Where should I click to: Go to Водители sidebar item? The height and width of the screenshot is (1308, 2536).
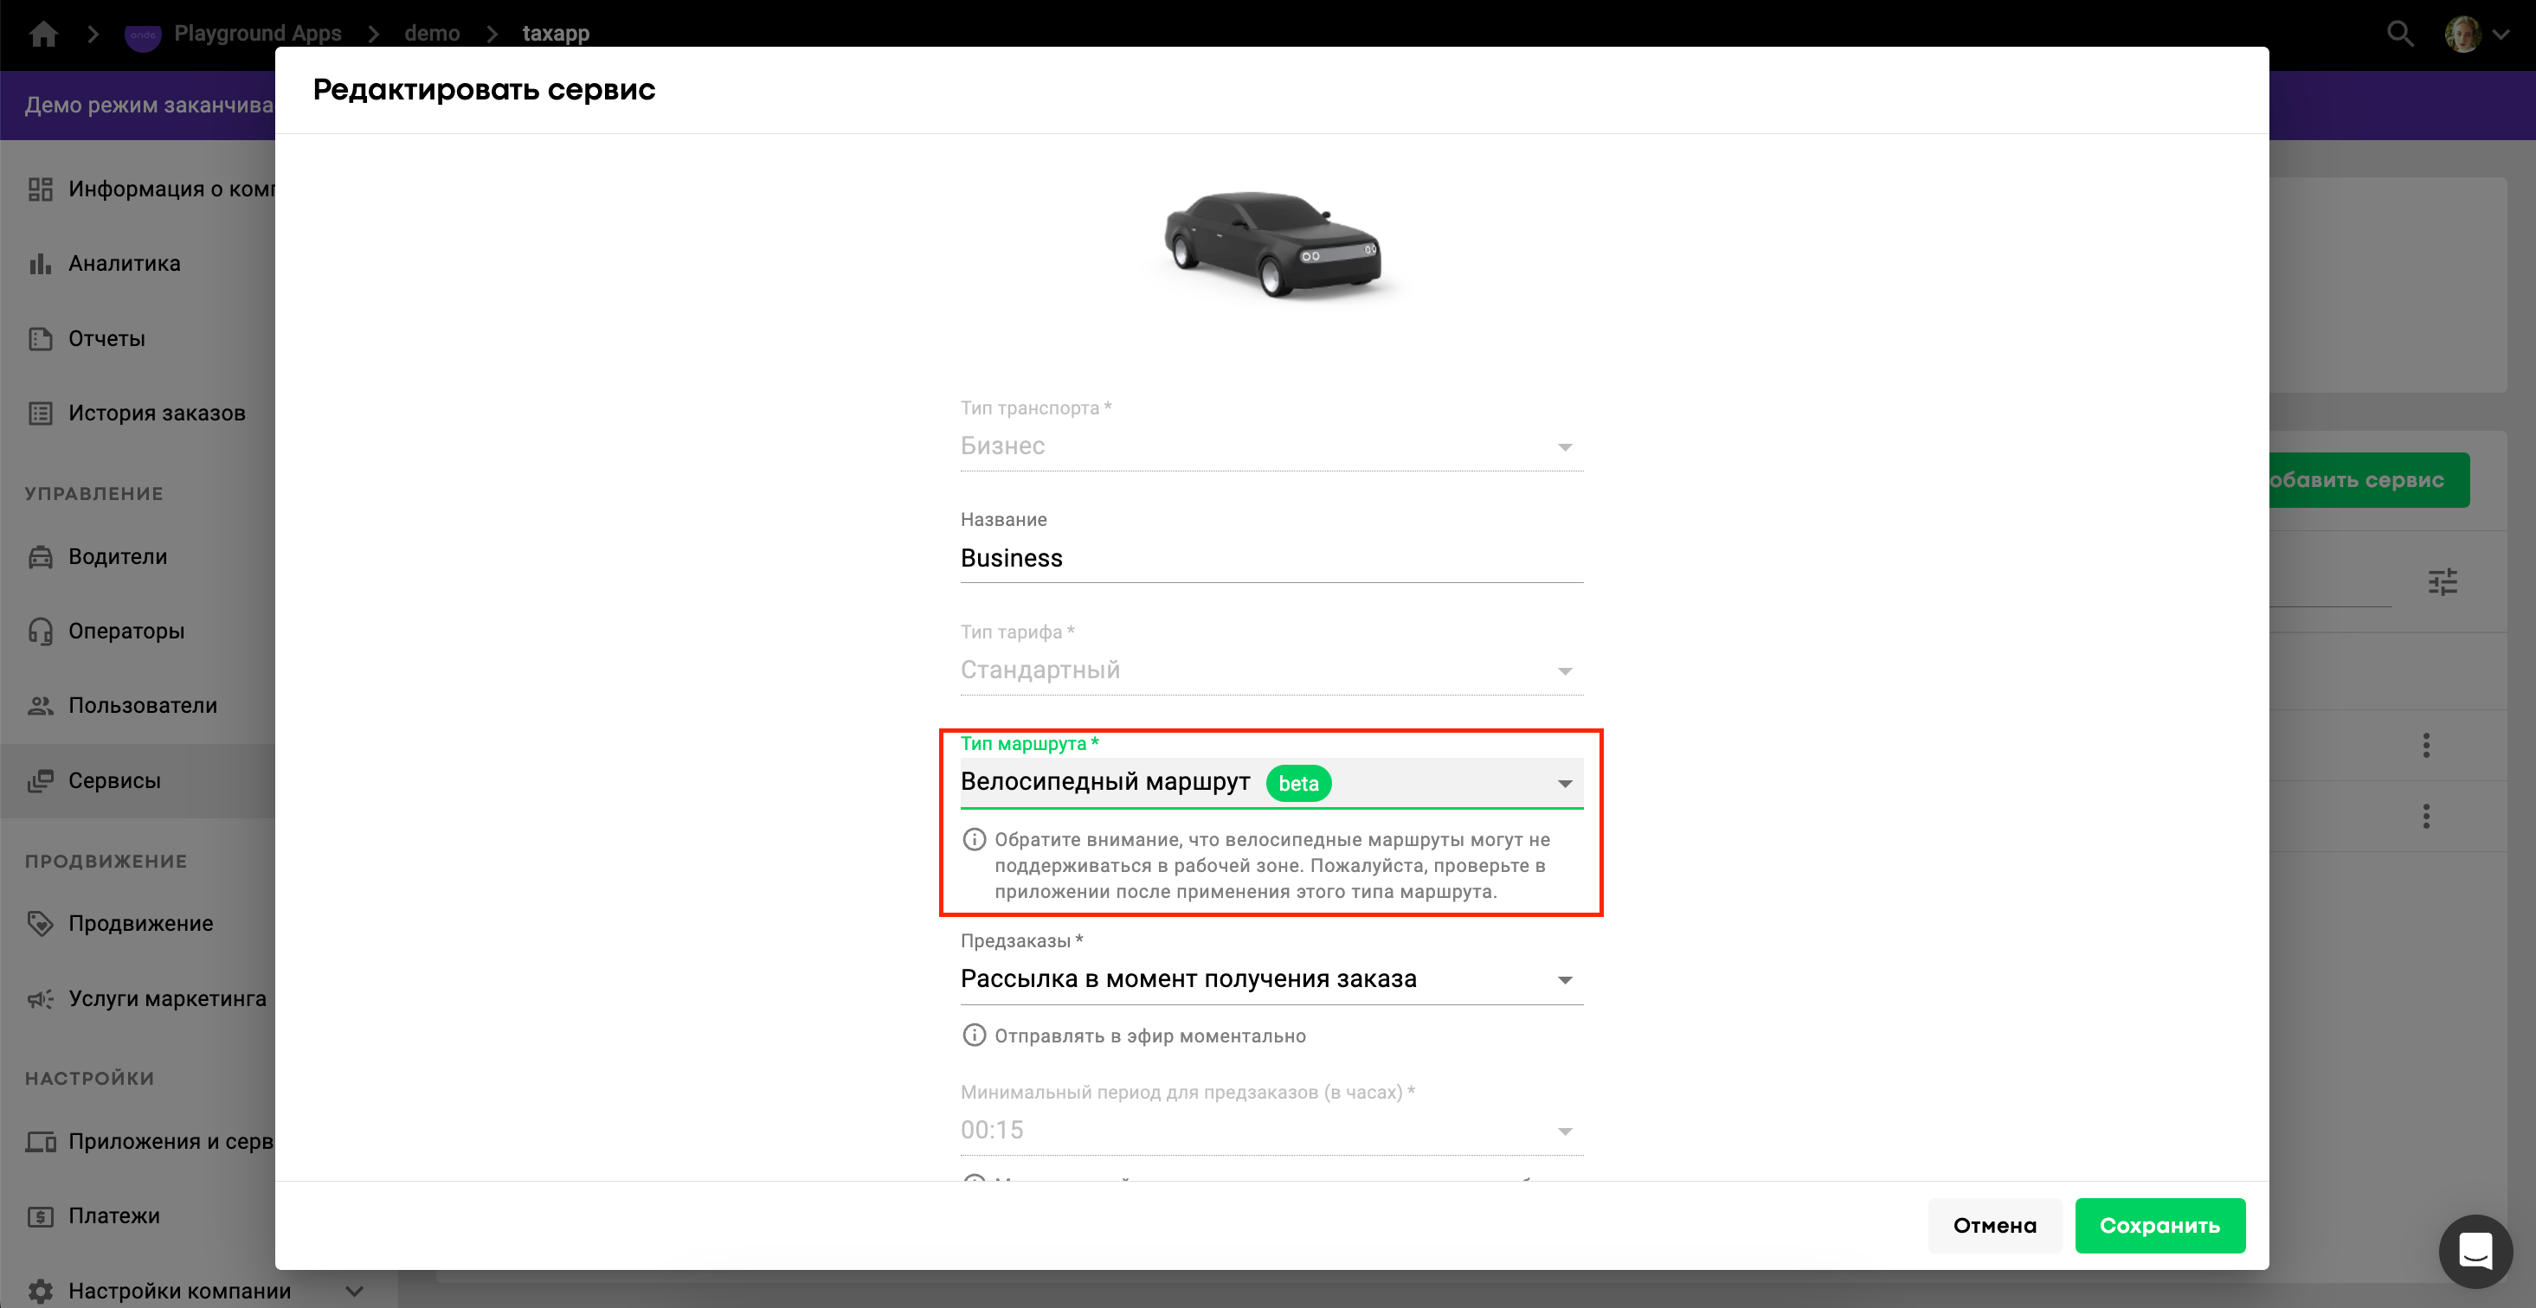point(117,557)
